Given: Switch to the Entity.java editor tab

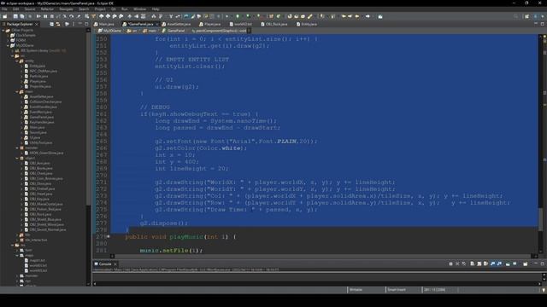Looking at the screenshot, I should coord(307,24).
